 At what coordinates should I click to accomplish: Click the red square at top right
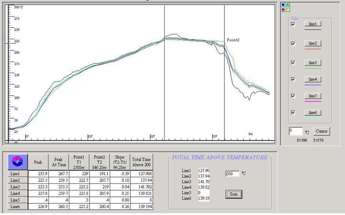click(283, 10)
